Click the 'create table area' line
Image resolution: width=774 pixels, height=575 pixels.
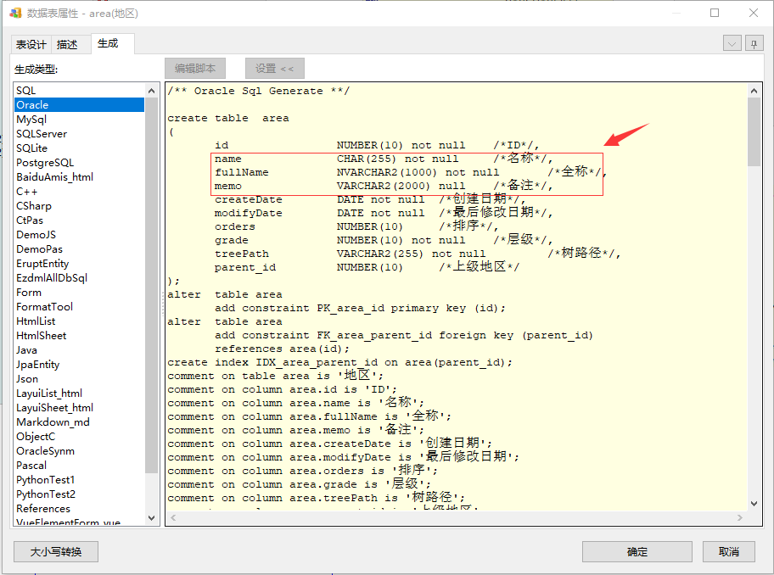click(x=228, y=119)
